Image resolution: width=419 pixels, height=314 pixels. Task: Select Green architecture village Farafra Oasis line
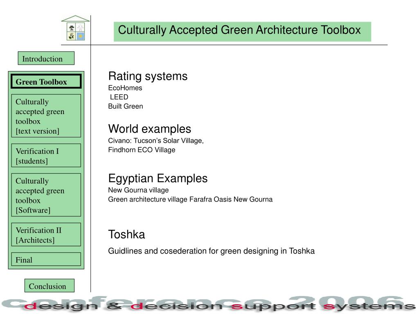190,200
